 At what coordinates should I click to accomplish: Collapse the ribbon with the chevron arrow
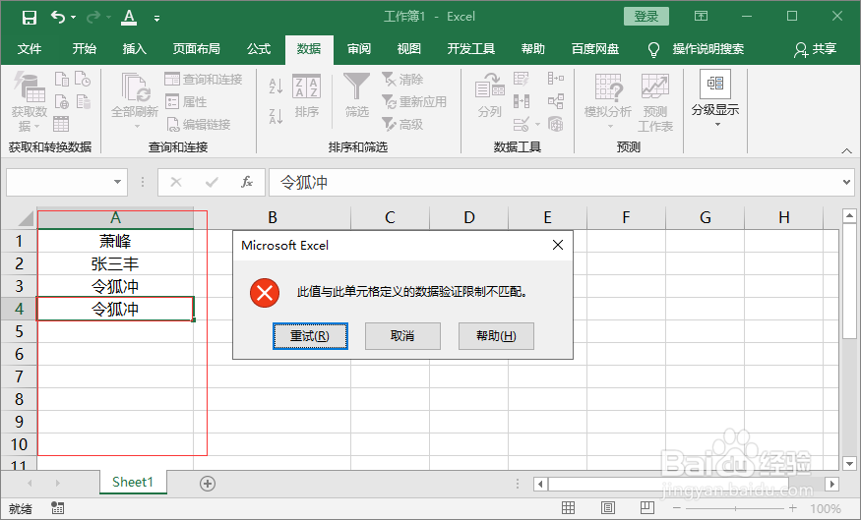[x=846, y=150]
